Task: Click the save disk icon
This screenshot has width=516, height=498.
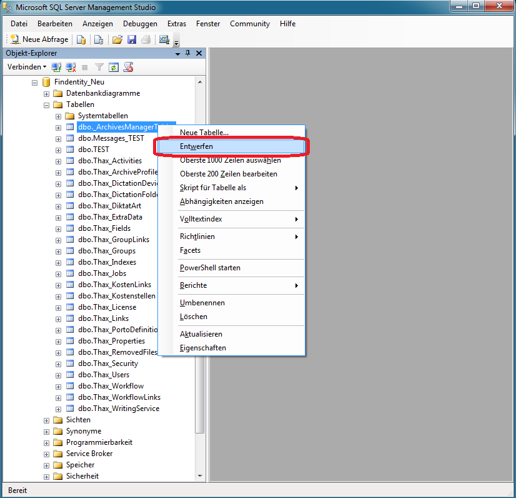Action: 132,39
